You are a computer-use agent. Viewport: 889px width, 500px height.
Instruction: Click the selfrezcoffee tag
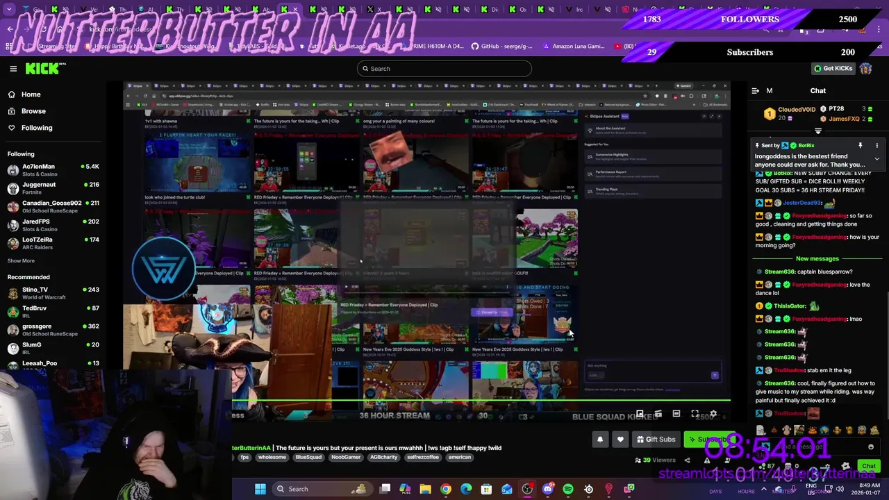point(424,458)
